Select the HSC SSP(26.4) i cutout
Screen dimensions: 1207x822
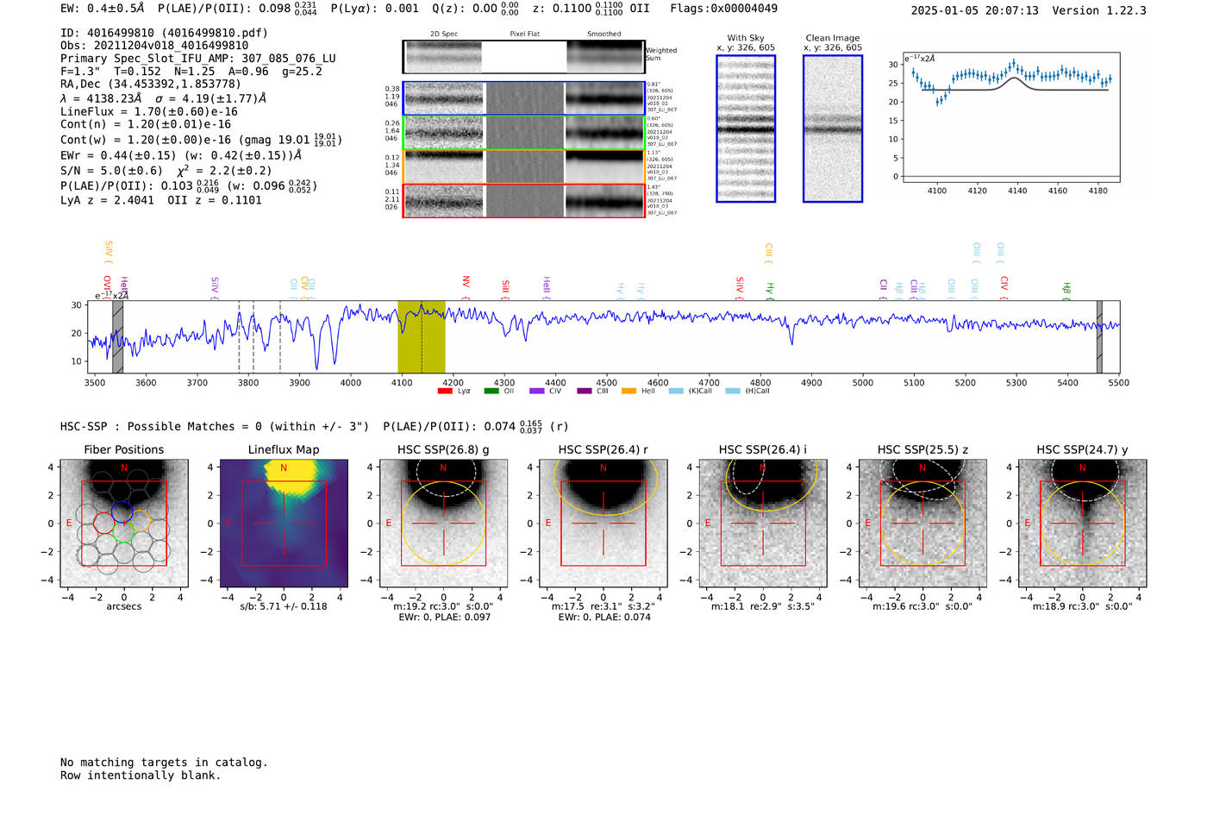coord(763,524)
